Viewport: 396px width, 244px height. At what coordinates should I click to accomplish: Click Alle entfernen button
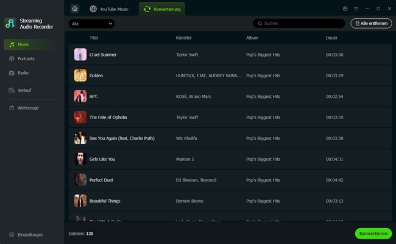click(371, 24)
